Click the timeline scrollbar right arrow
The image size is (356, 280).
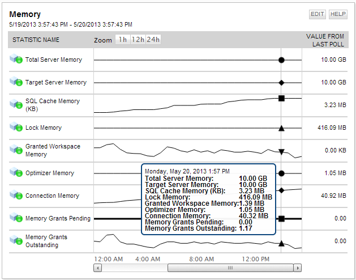click(x=298, y=268)
